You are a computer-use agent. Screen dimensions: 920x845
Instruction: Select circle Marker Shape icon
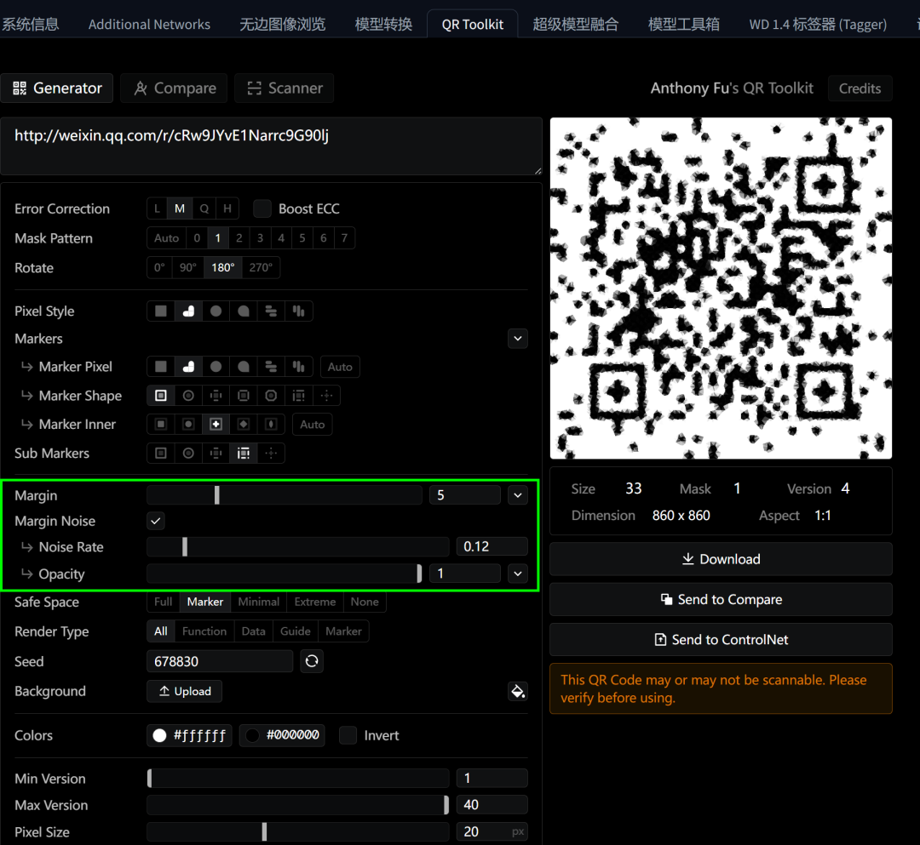(x=188, y=396)
